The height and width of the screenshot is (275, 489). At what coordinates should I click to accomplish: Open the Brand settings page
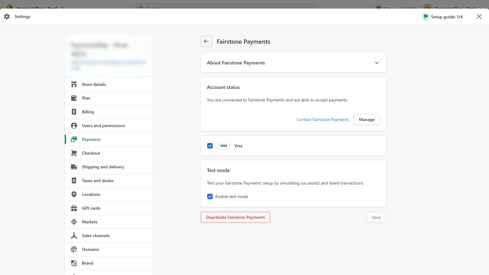pyautogui.click(x=109, y=263)
